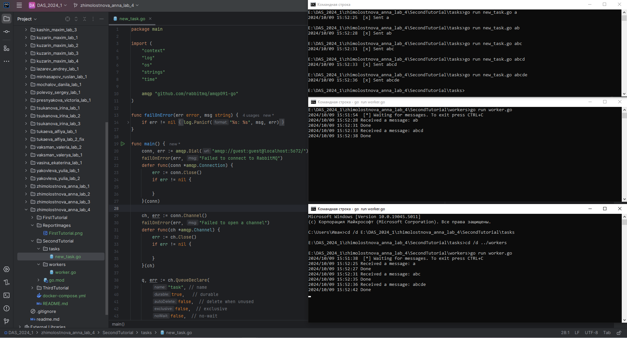The width and height of the screenshot is (627, 338).
Task: Open root readme.md file
Action: 48,319
